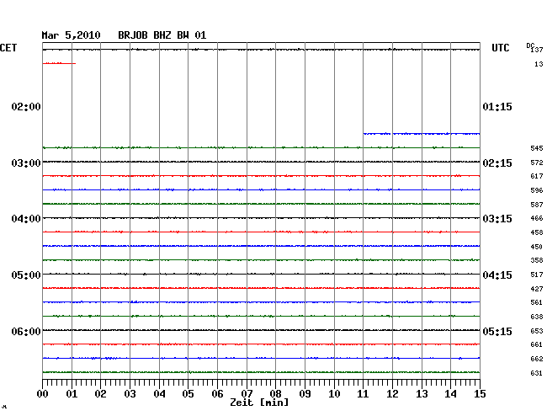Click the DC offset value '545'
Image resolution: width=547 pixels, height=416 pixels.
[537, 148]
